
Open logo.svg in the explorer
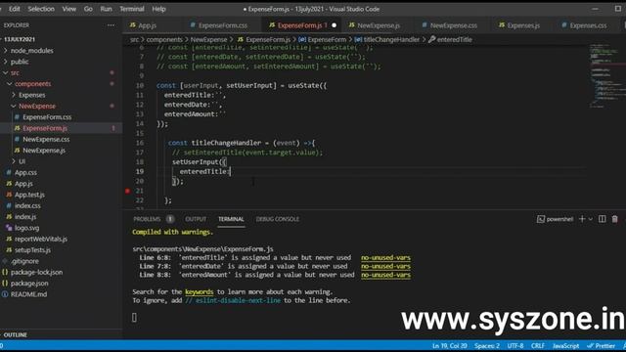tap(26, 228)
